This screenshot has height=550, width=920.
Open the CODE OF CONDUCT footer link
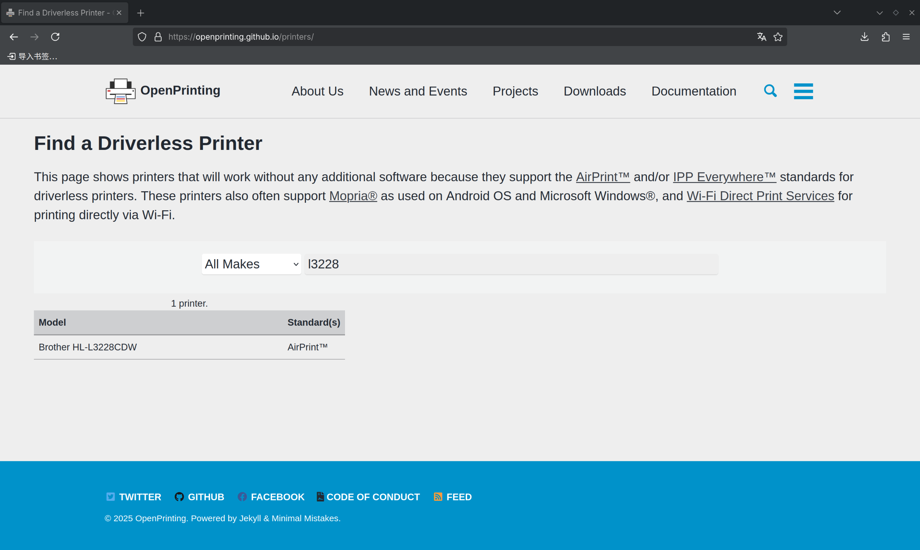pyautogui.click(x=368, y=497)
